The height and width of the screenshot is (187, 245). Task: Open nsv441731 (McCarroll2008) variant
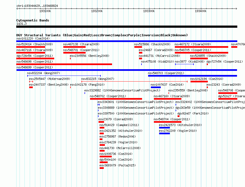click(x=159, y=56)
